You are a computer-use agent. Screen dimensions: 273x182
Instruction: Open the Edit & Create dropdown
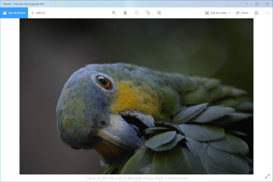click(218, 13)
